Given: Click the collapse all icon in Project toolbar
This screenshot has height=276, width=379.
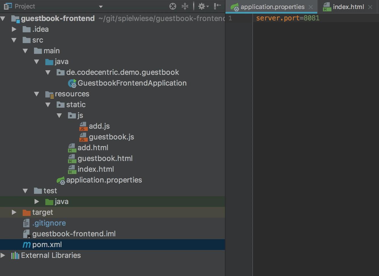Looking at the screenshot, I should point(185,6).
